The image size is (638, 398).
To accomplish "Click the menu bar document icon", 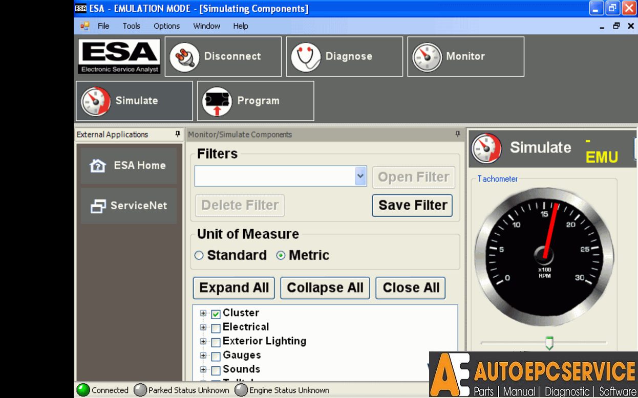I will (85, 26).
